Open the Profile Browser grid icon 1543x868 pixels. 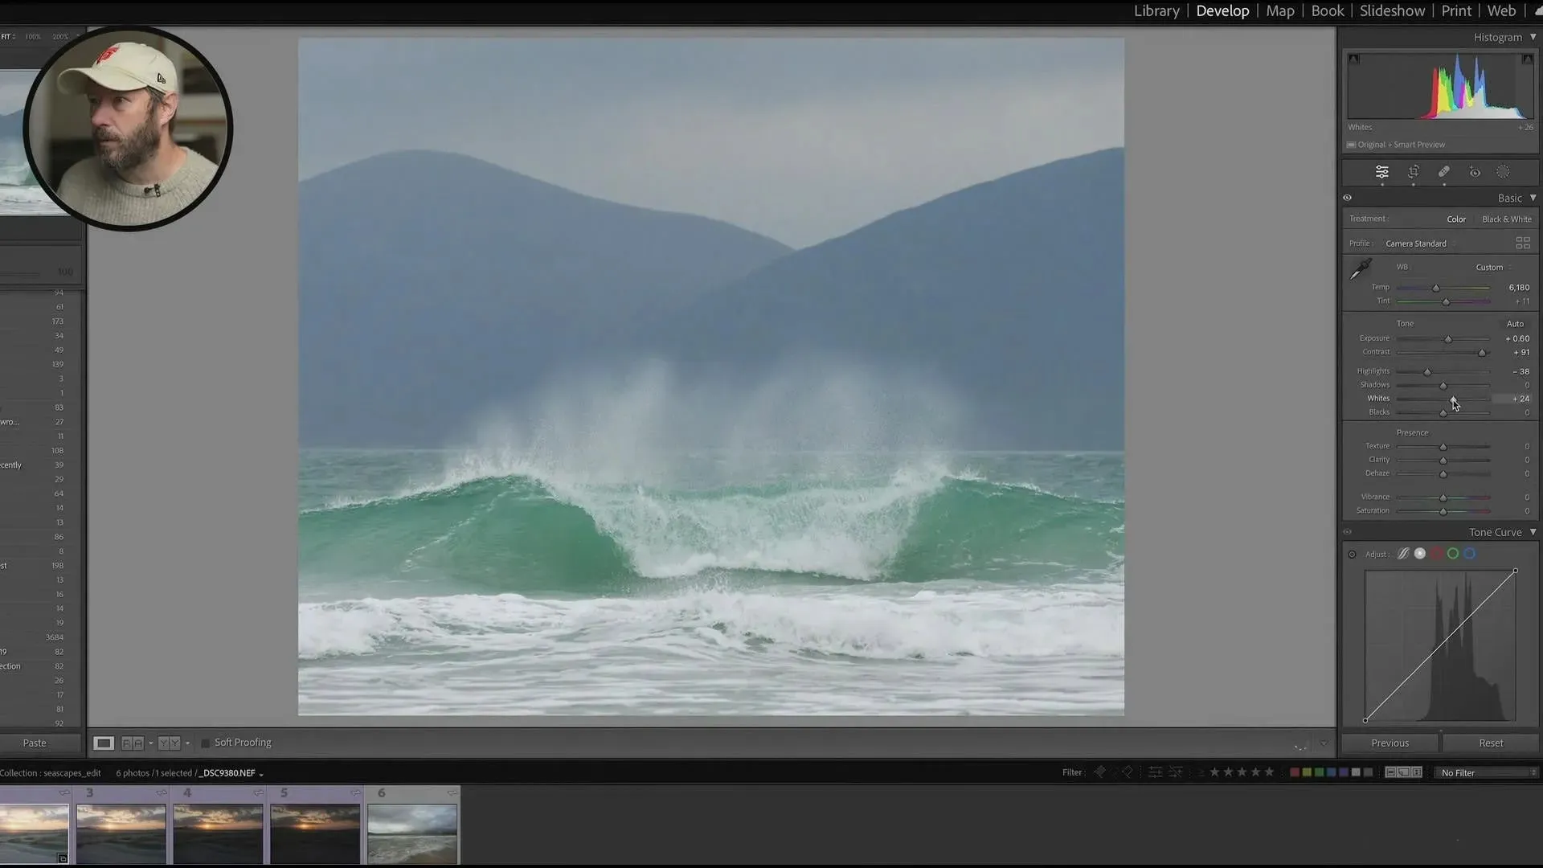[1522, 243]
